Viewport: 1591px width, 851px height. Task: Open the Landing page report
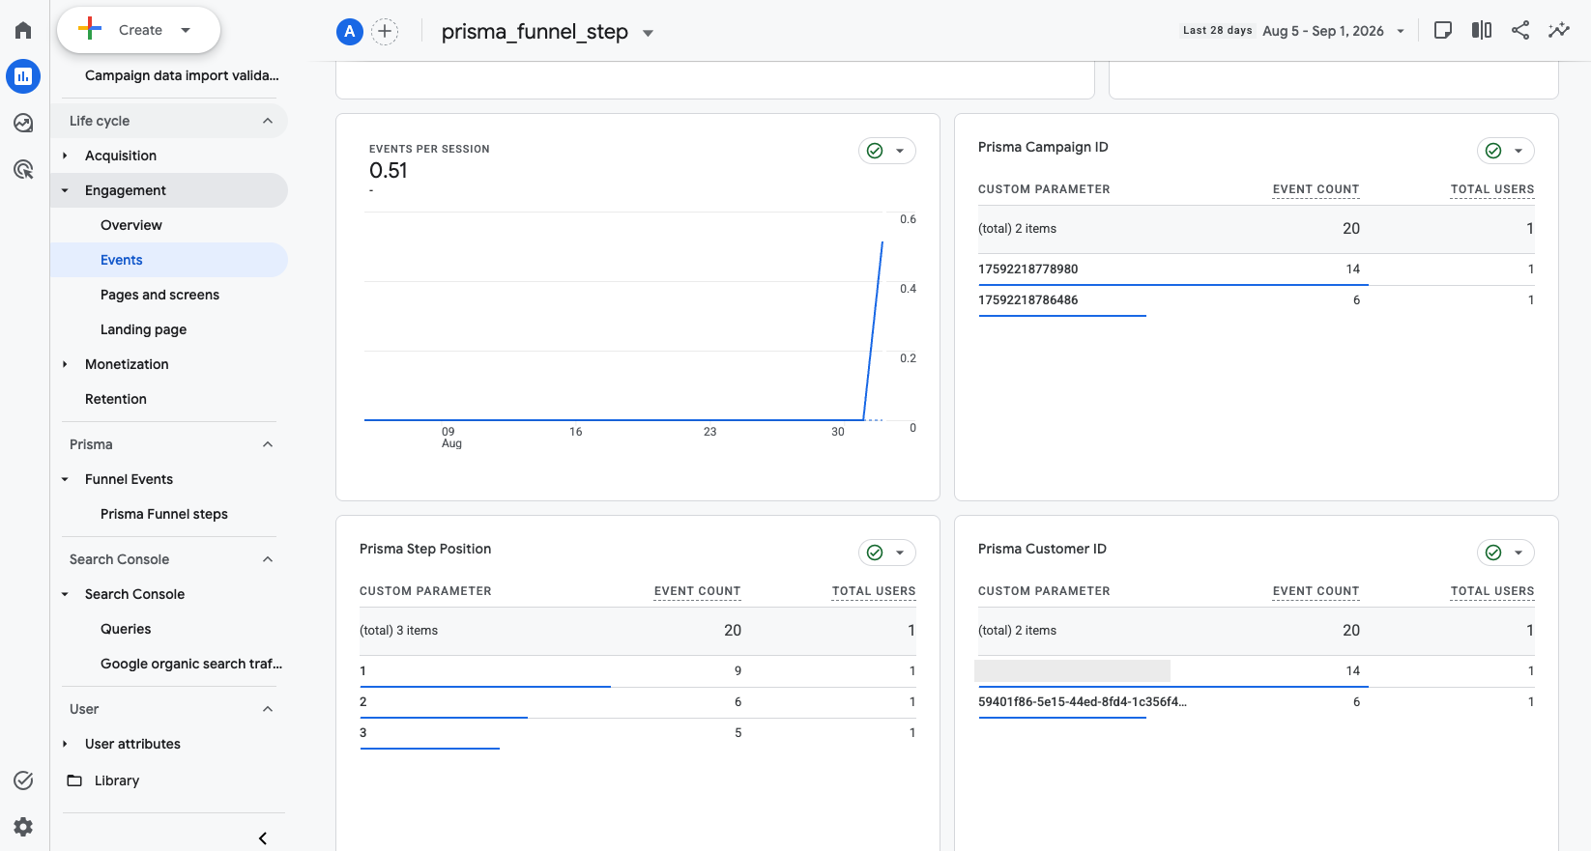143,329
